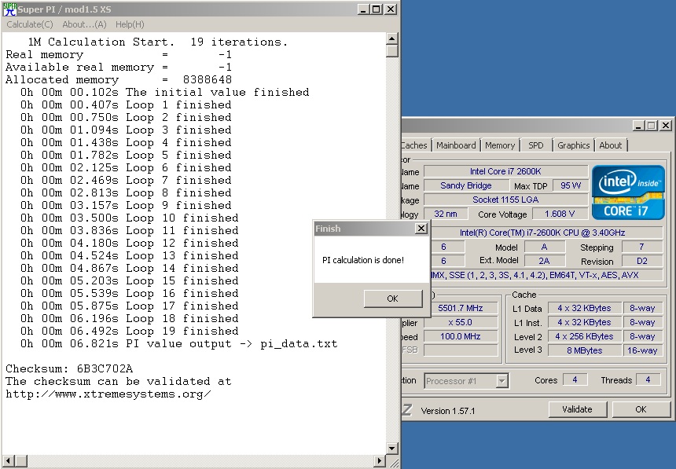The width and height of the screenshot is (676, 469).
Task: Close the CPU-Z window
Action: (666, 126)
